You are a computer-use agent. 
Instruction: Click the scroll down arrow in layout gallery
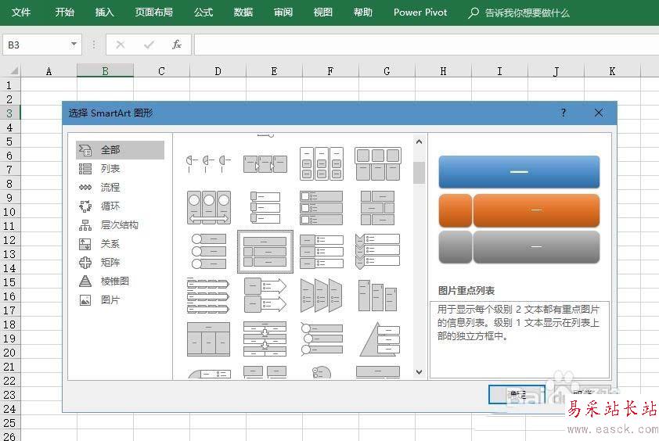(419, 371)
